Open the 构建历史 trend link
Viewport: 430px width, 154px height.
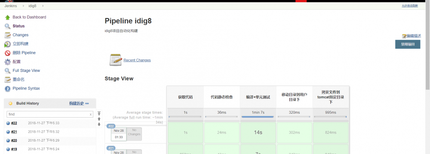pyautogui.click(x=77, y=104)
